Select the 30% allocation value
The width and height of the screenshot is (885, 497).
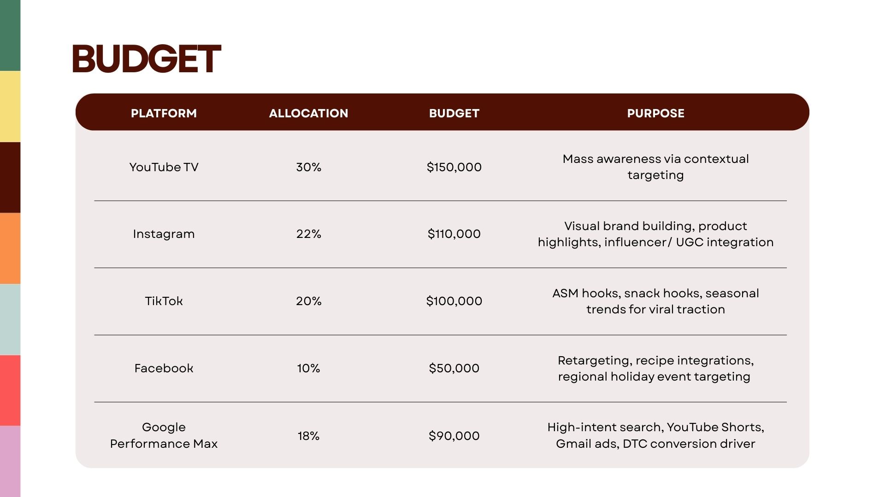[308, 167]
